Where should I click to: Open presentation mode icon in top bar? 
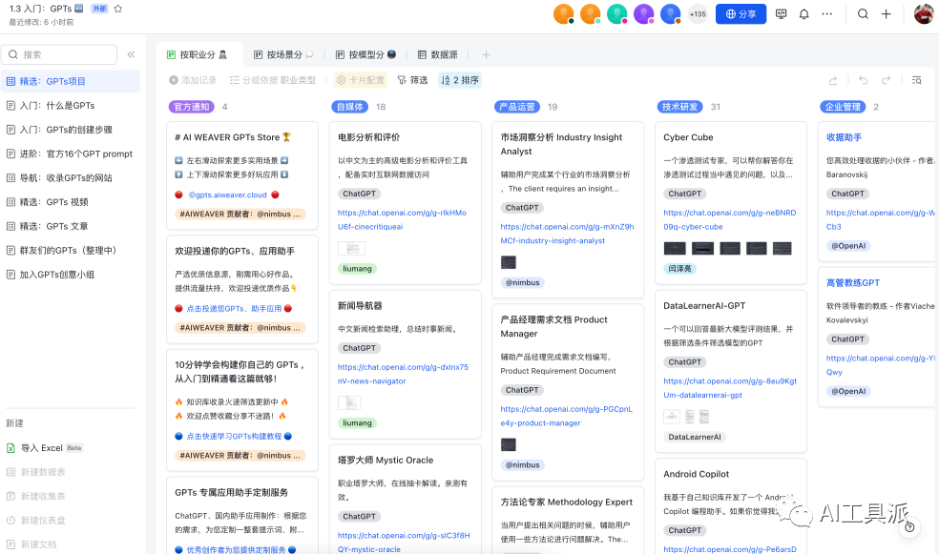click(x=781, y=13)
